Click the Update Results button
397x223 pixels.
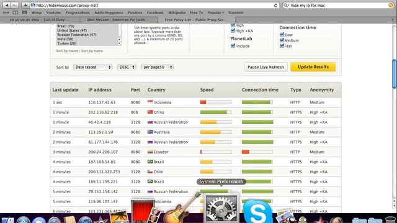[x=313, y=67]
